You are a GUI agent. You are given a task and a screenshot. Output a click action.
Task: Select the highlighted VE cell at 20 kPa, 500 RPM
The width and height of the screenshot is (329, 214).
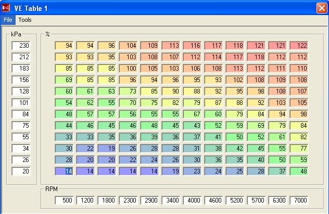coord(64,171)
